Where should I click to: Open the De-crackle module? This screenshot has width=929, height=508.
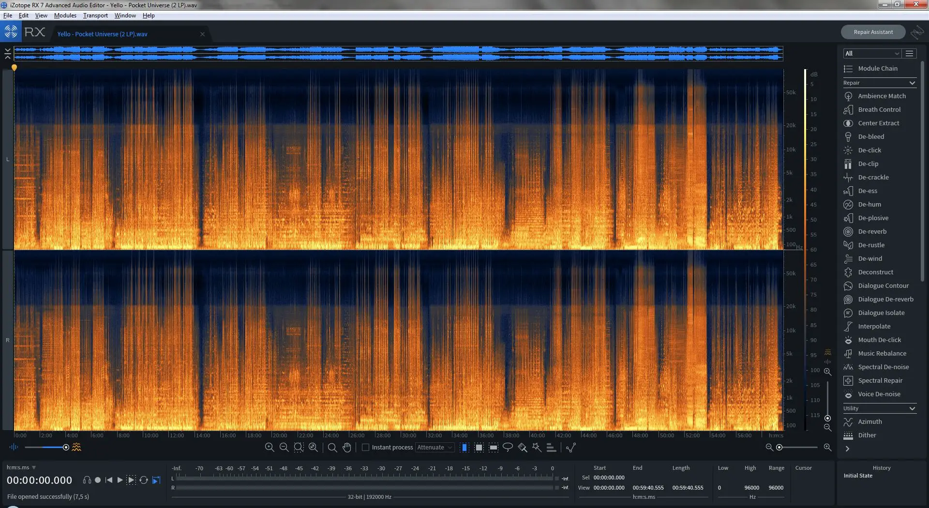coord(880,177)
